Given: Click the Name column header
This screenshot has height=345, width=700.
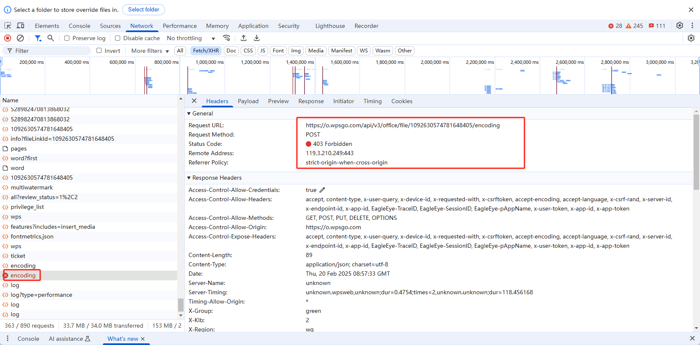Looking at the screenshot, I should point(90,100).
